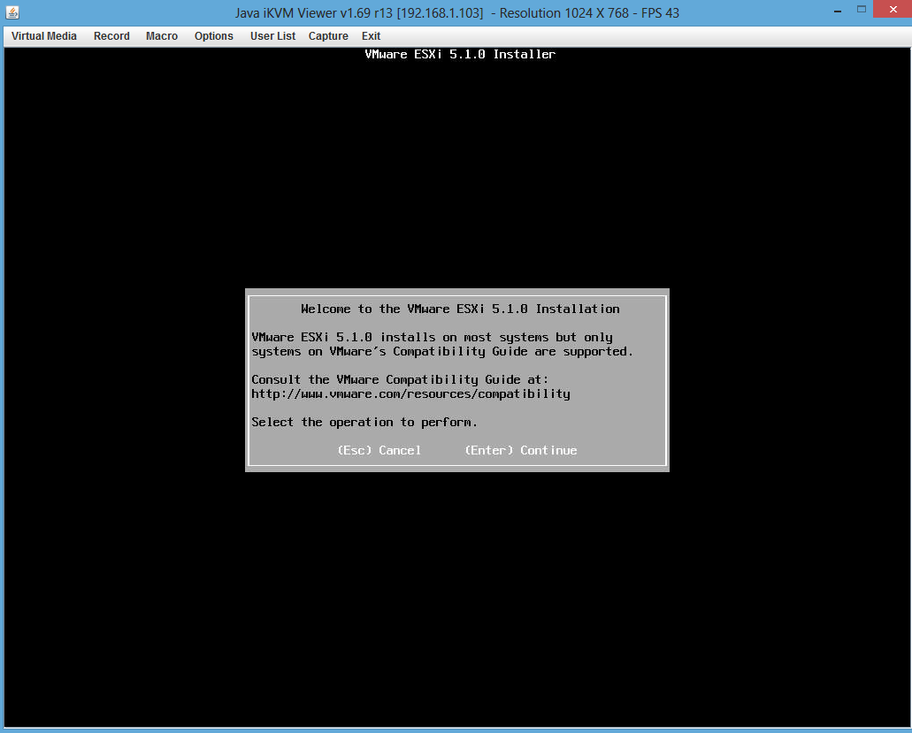The width and height of the screenshot is (912, 733).
Task: Maximize the iKVM Viewer window
Action: point(862,10)
